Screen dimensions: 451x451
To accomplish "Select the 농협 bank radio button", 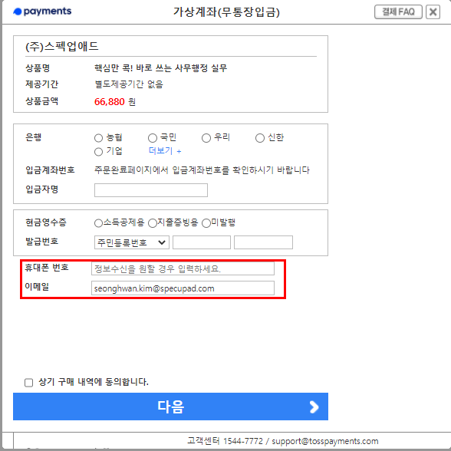I will [98, 138].
